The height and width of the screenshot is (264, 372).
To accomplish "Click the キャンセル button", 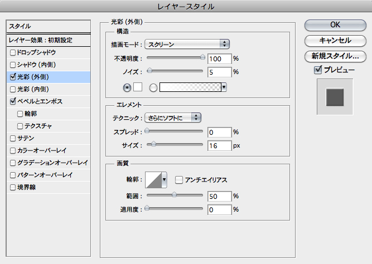I will (335, 40).
